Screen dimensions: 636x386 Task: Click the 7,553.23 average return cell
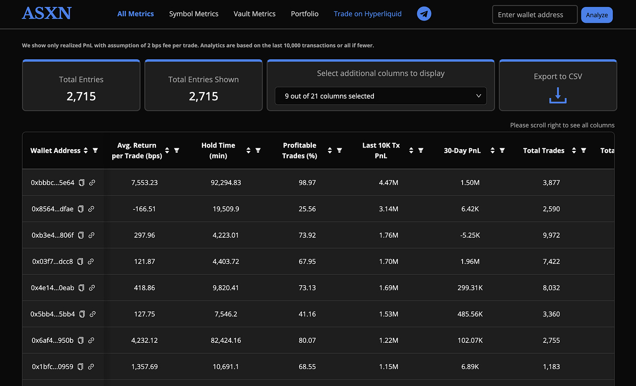click(x=145, y=183)
